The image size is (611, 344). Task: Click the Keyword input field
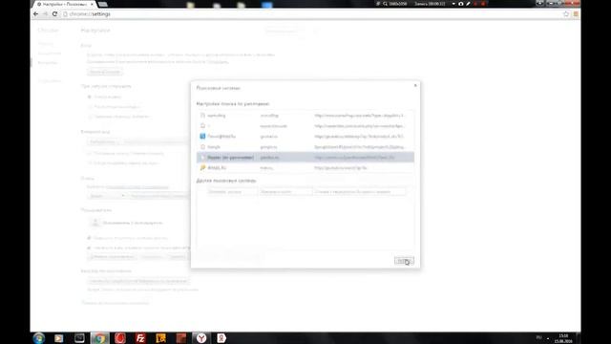[285, 191]
